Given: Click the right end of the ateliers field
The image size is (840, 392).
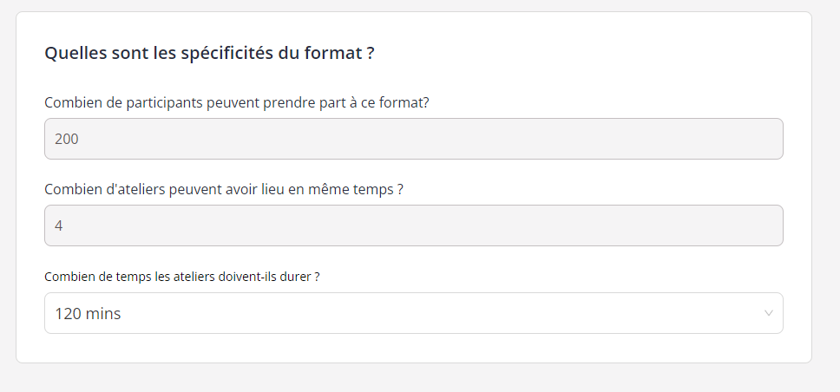Looking at the screenshot, I should 764,225.
